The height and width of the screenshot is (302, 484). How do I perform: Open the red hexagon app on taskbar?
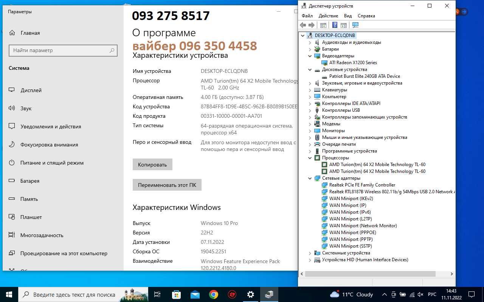pyautogui.click(x=232, y=294)
